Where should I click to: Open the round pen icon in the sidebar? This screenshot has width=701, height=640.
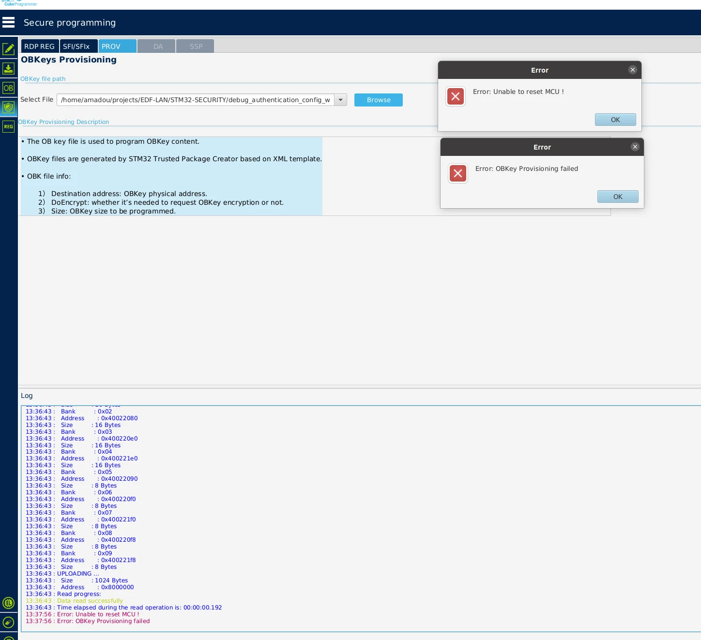coord(9,622)
